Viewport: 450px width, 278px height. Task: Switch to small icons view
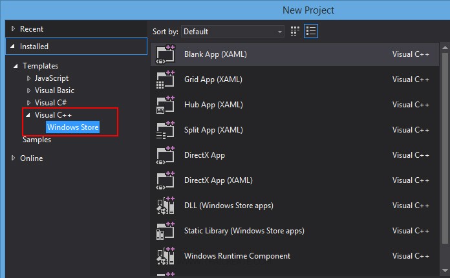pos(295,31)
